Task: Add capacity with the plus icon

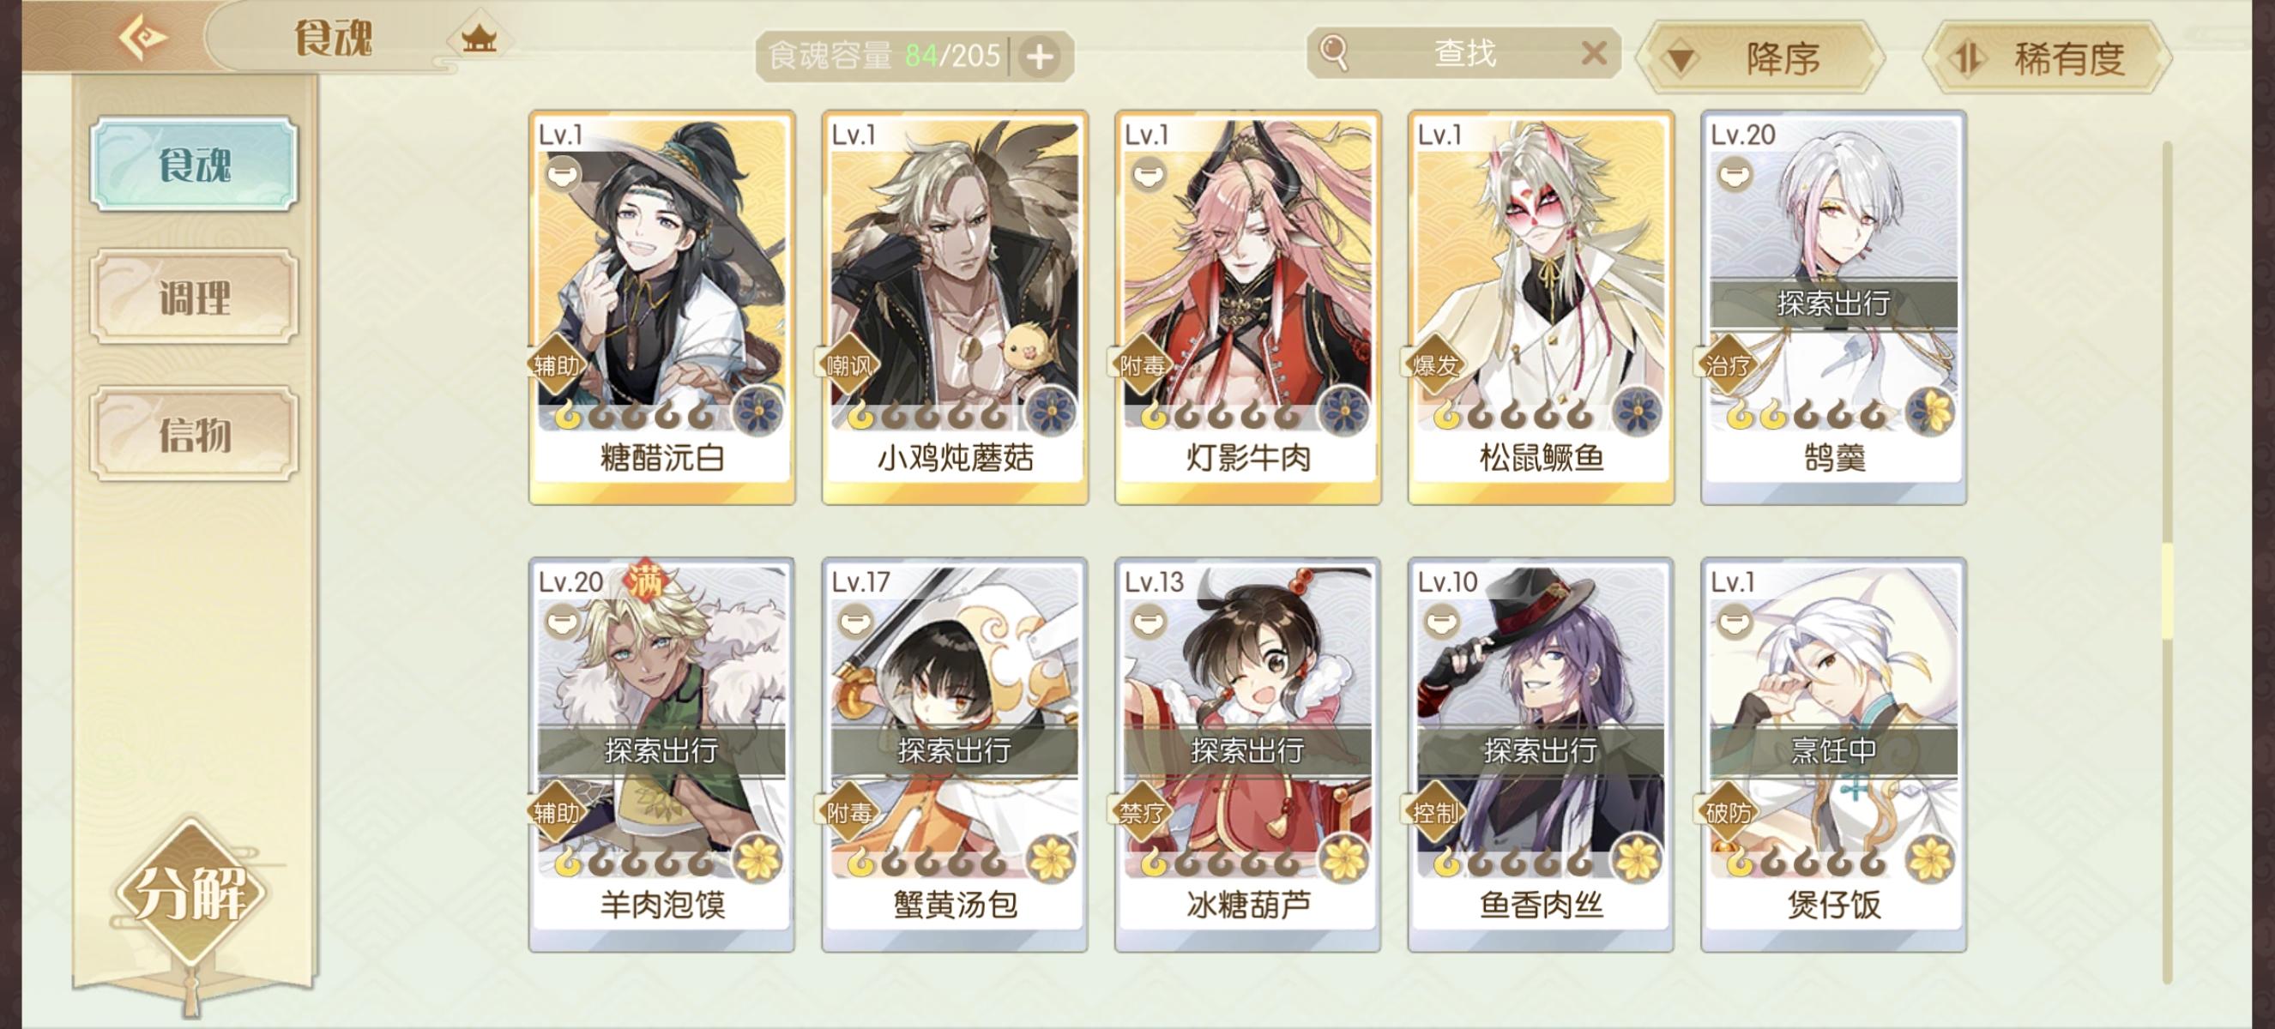Action: (1039, 57)
